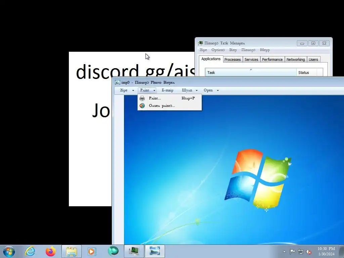Click the network tray icon
The height and width of the screenshot is (258, 344).
pos(301,252)
